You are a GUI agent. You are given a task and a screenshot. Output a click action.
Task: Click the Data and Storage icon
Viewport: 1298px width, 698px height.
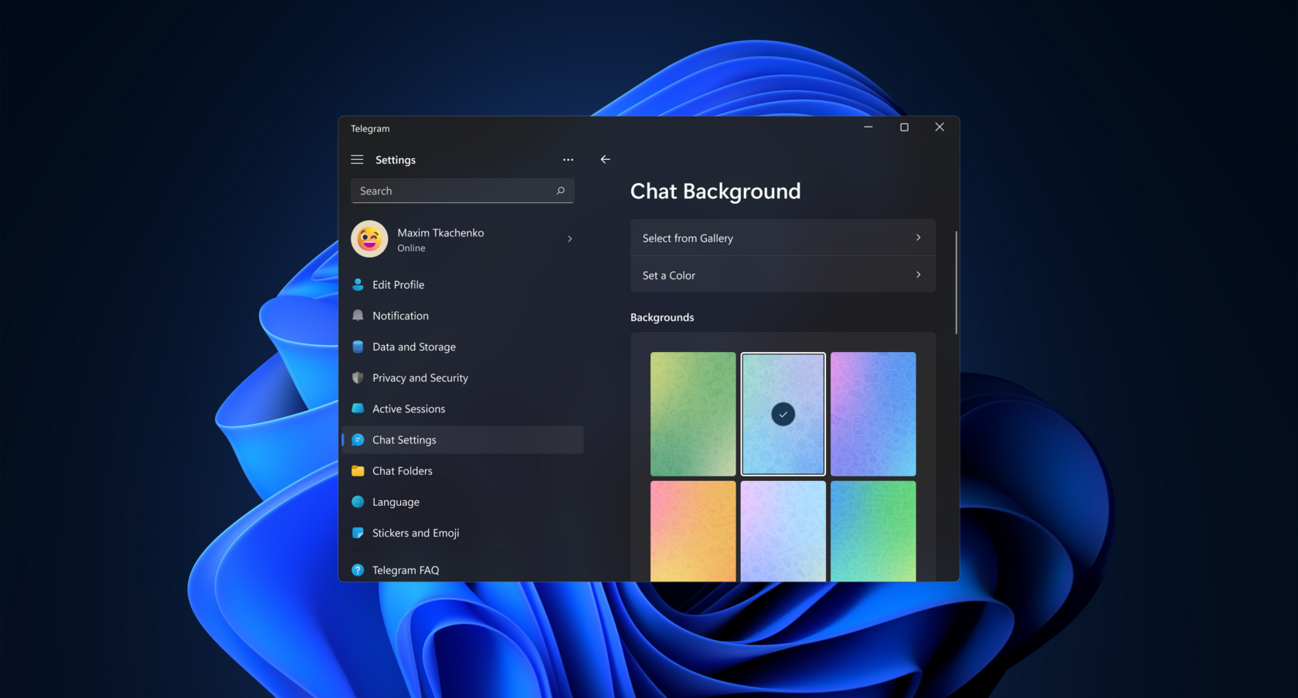tap(358, 347)
